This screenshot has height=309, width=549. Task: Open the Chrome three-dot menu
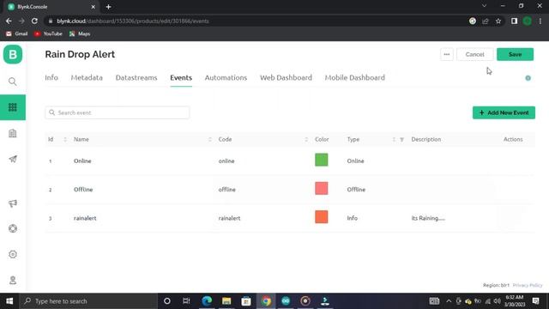click(540, 21)
